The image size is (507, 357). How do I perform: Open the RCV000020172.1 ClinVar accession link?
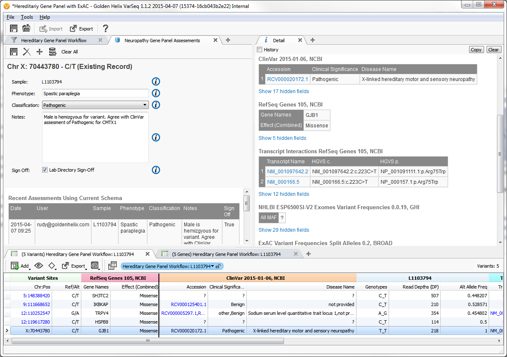(287, 78)
